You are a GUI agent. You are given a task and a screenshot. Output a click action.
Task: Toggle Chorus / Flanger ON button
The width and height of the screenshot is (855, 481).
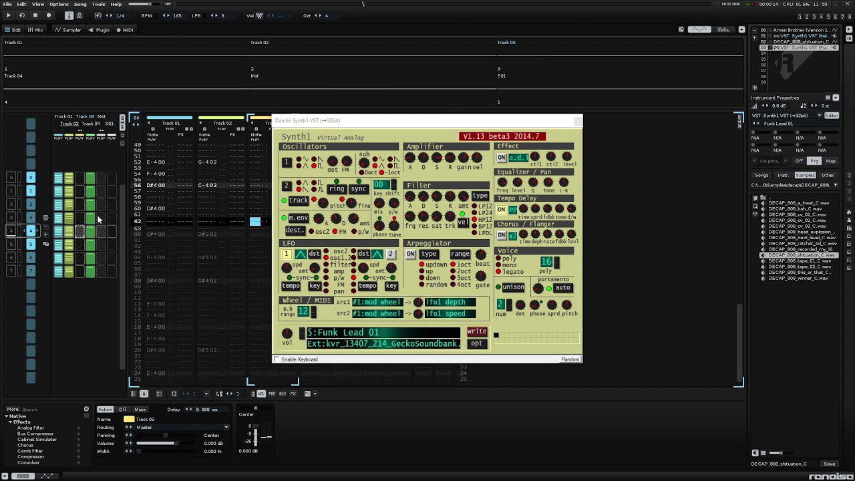tap(501, 235)
